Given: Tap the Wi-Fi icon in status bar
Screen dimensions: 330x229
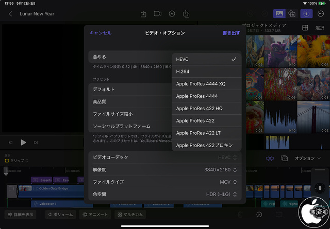Looking at the screenshot, I should click(305, 4).
